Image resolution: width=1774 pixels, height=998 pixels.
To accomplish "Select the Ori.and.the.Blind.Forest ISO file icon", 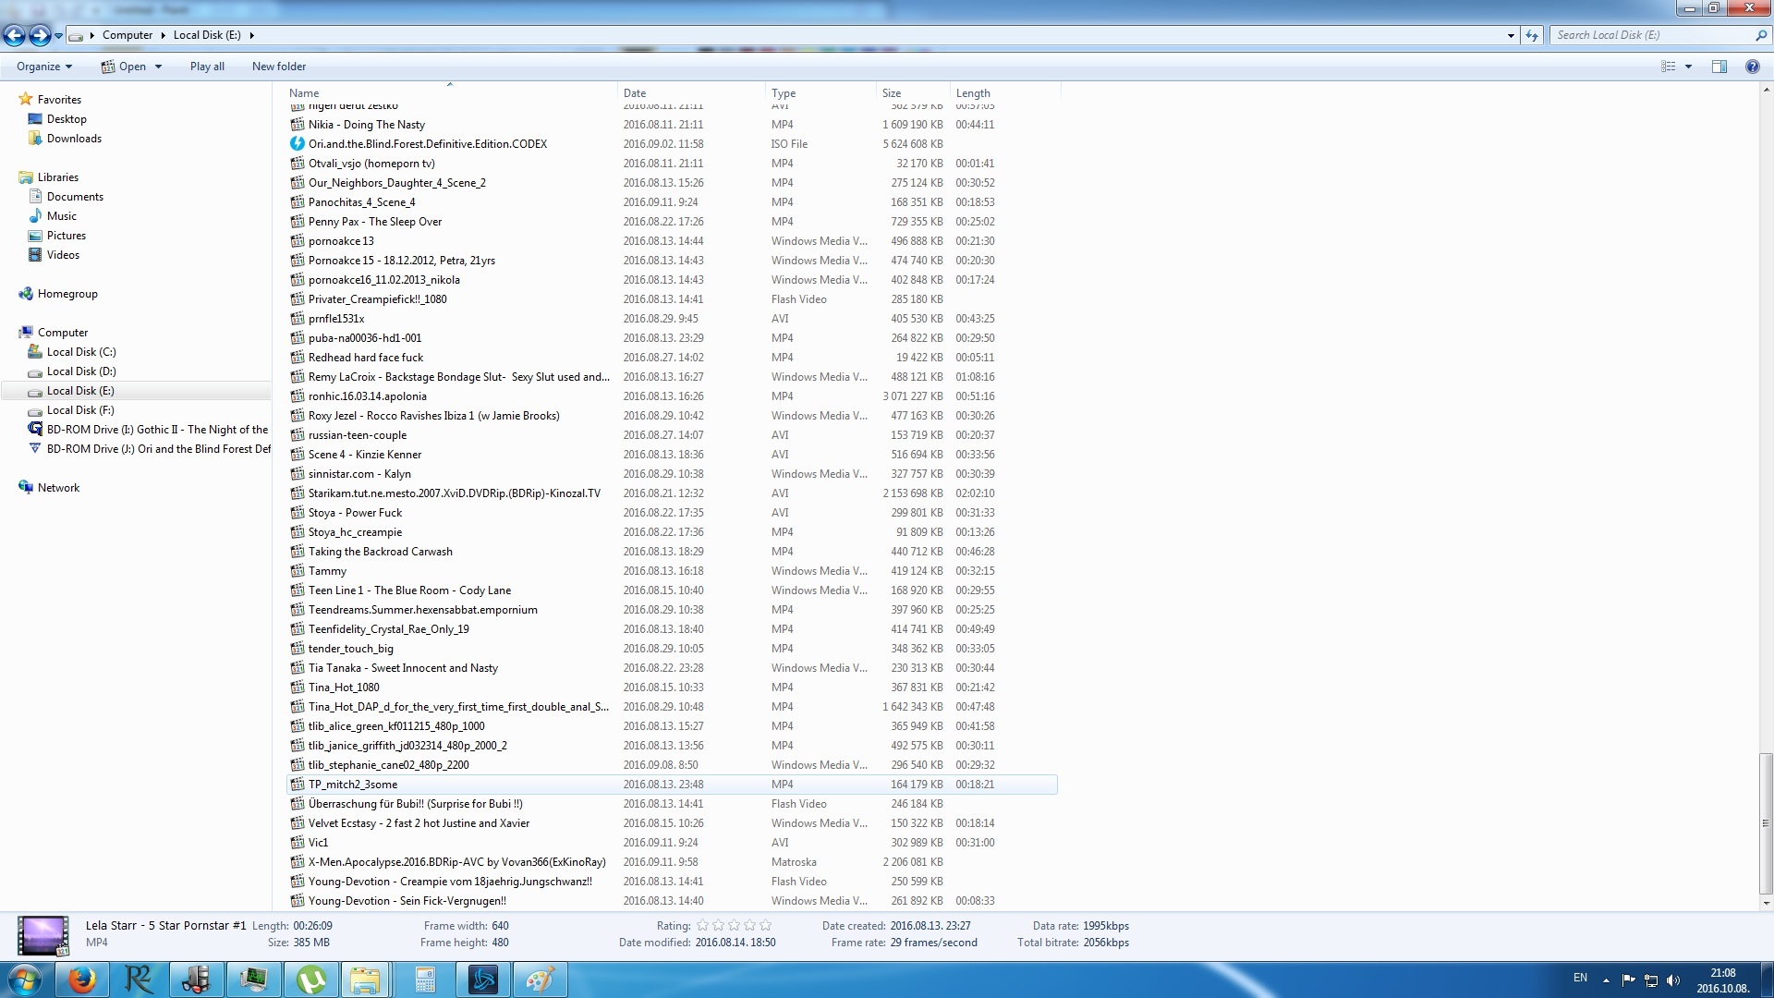I will tap(297, 144).
